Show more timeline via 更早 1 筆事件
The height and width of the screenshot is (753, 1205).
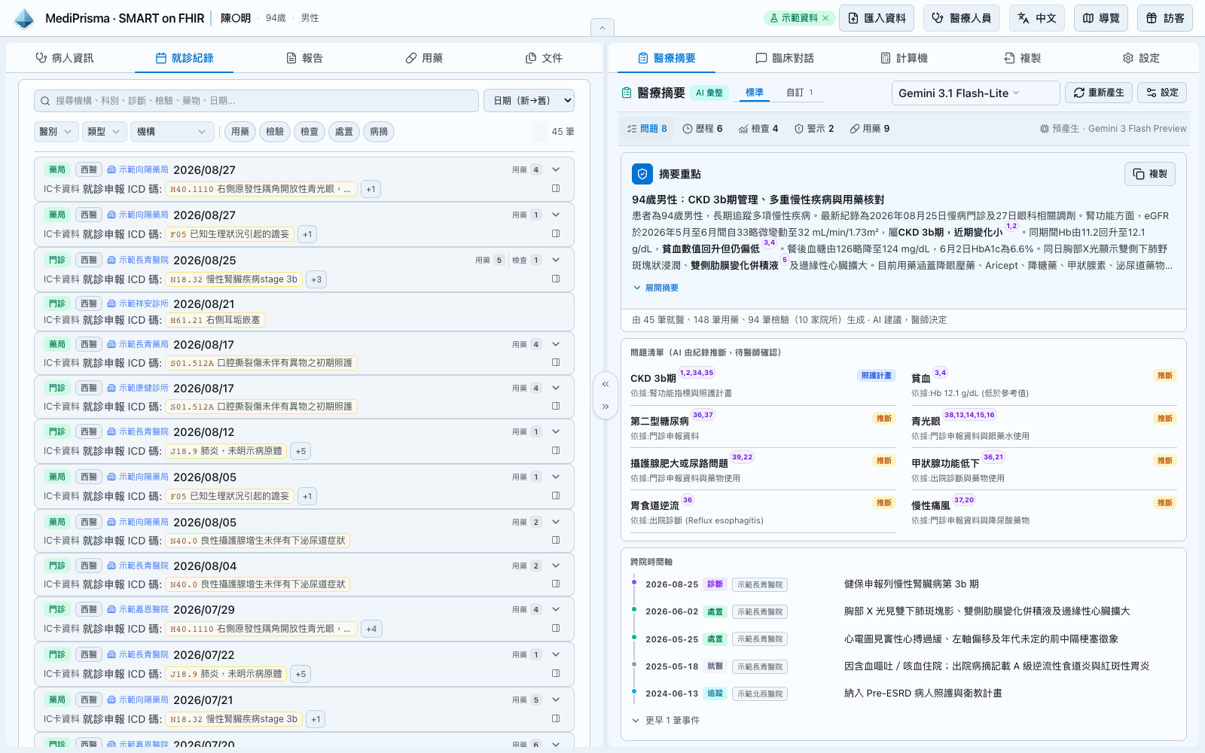tap(666, 721)
